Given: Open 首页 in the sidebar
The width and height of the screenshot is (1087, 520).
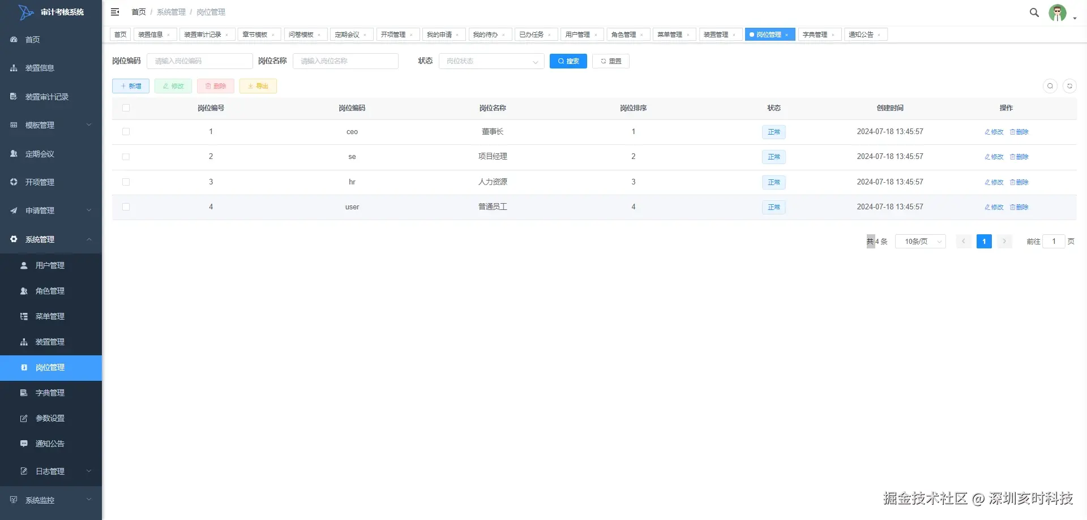Looking at the screenshot, I should pyautogui.click(x=51, y=40).
